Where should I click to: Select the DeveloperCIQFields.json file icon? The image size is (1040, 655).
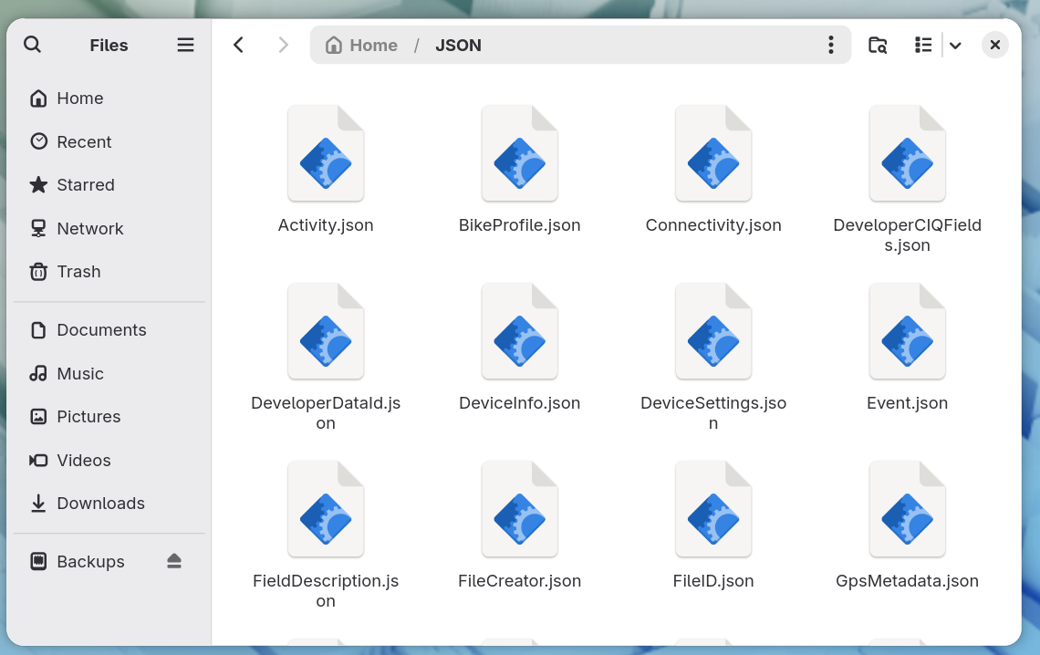click(x=908, y=153)
